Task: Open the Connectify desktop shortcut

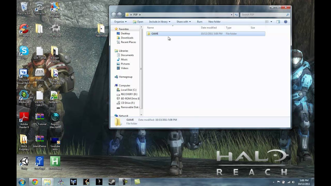Action: [40, 8]
